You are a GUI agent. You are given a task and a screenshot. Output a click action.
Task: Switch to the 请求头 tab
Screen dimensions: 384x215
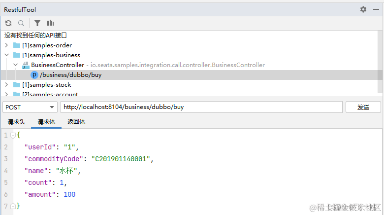tap(16, 122)
